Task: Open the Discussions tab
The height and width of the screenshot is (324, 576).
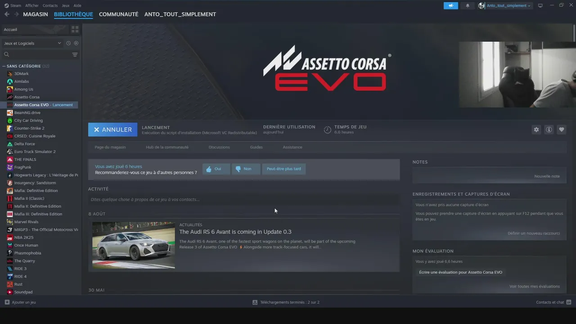Action: 219,147
